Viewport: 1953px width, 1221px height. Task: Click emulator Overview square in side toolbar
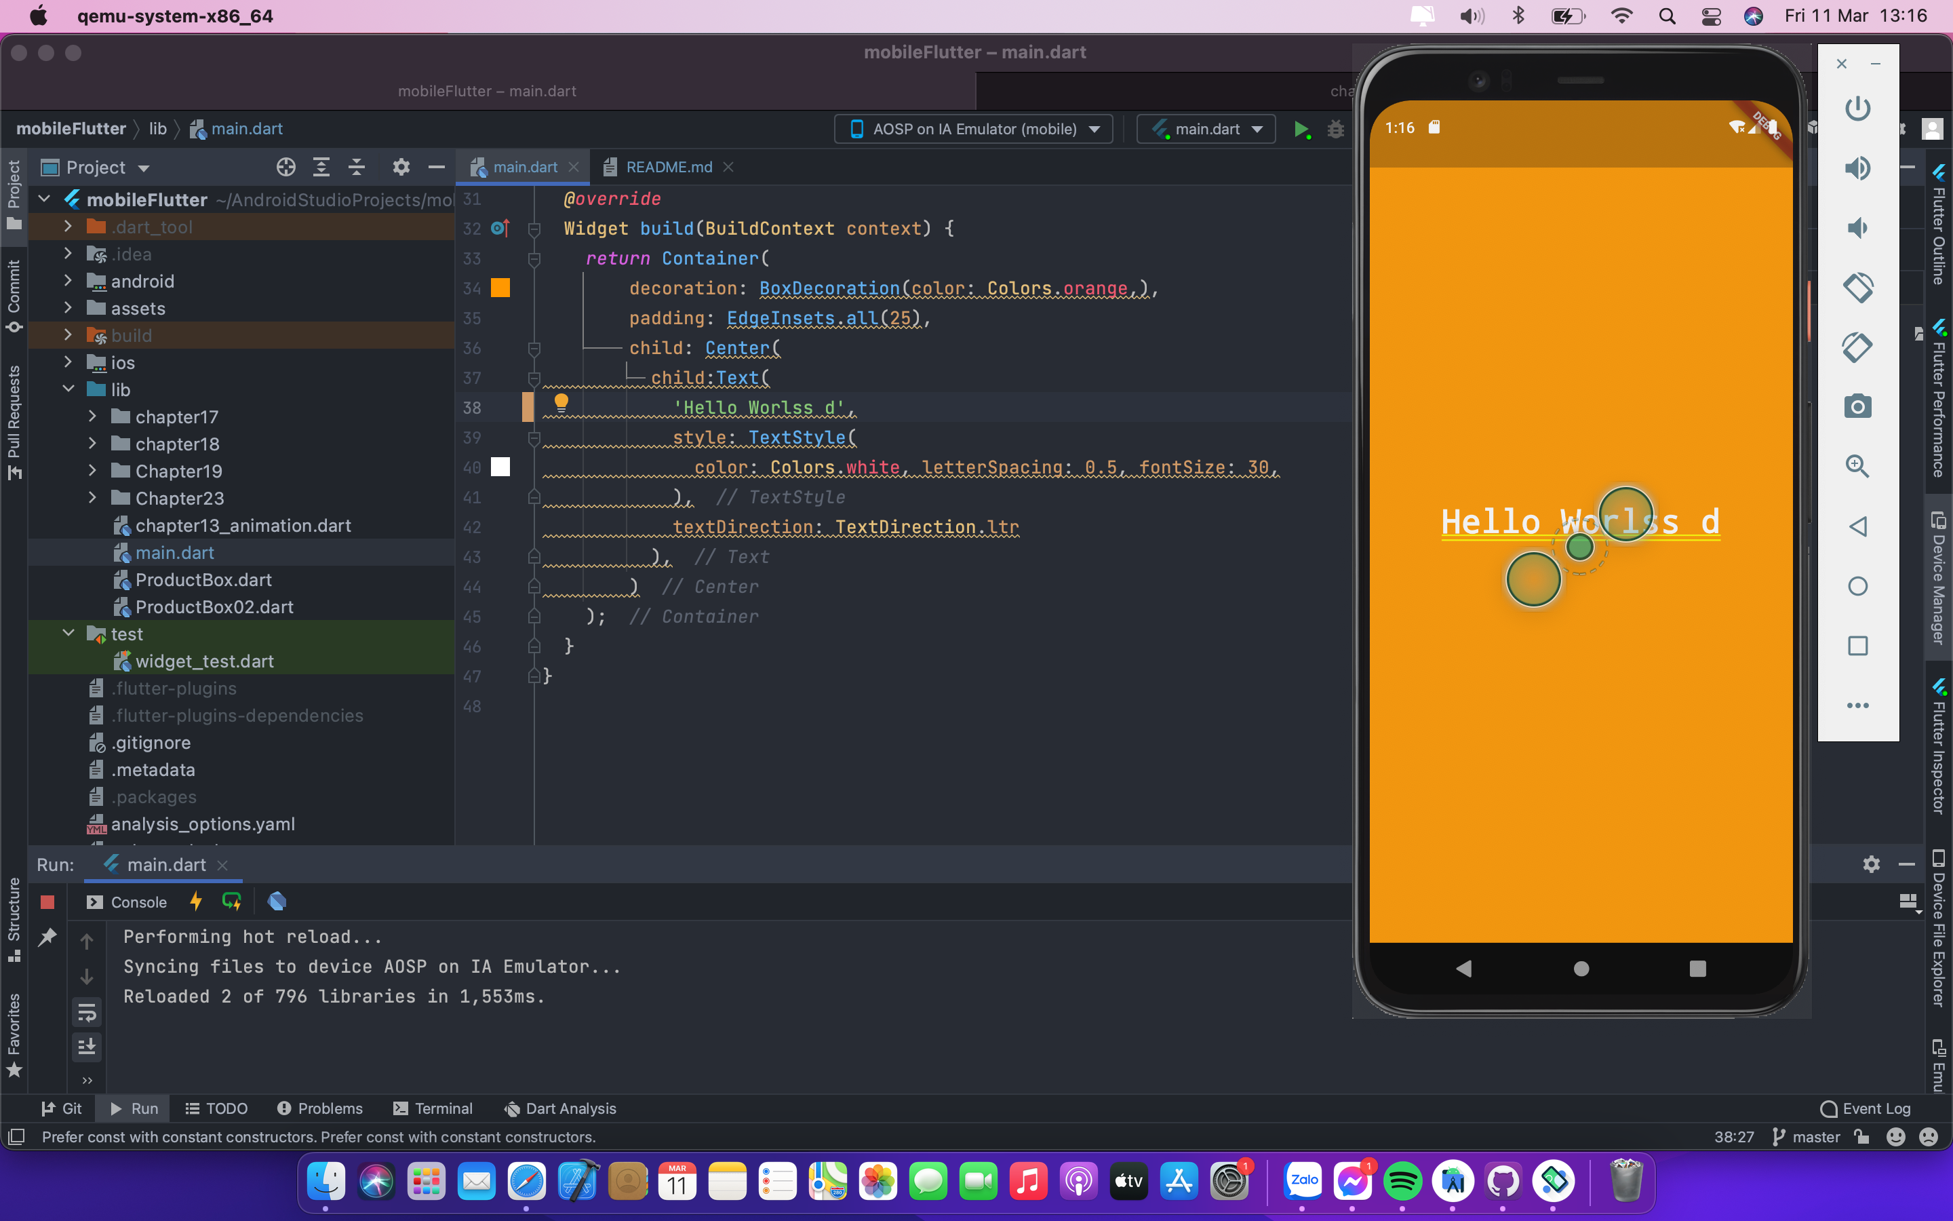point(1858,645)
